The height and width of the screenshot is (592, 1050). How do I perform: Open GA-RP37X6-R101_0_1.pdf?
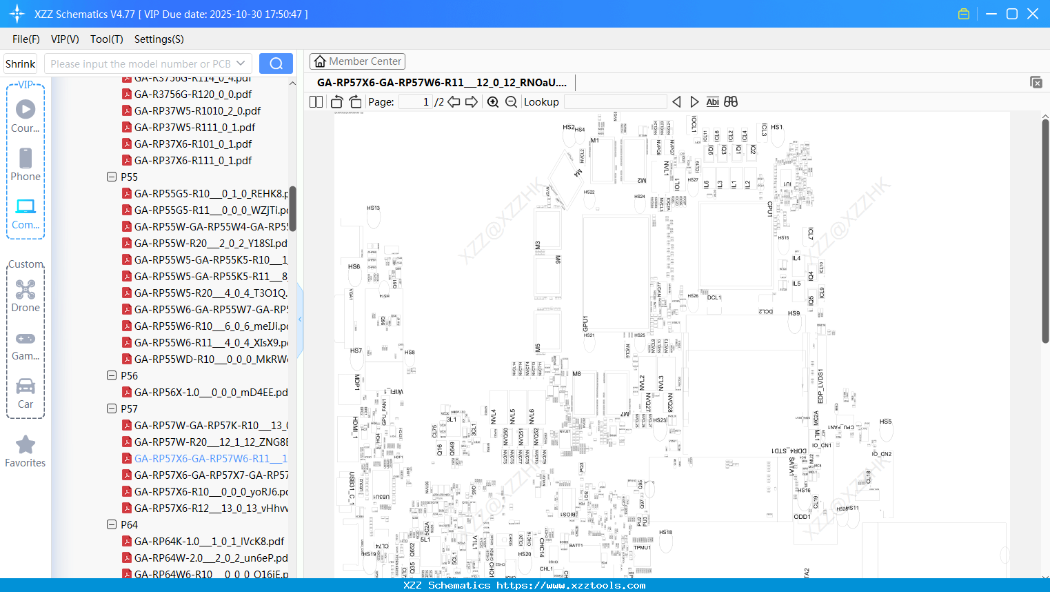click(x=193, y=144)
